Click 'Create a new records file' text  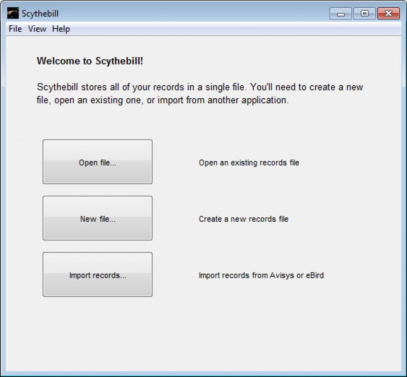244,219
